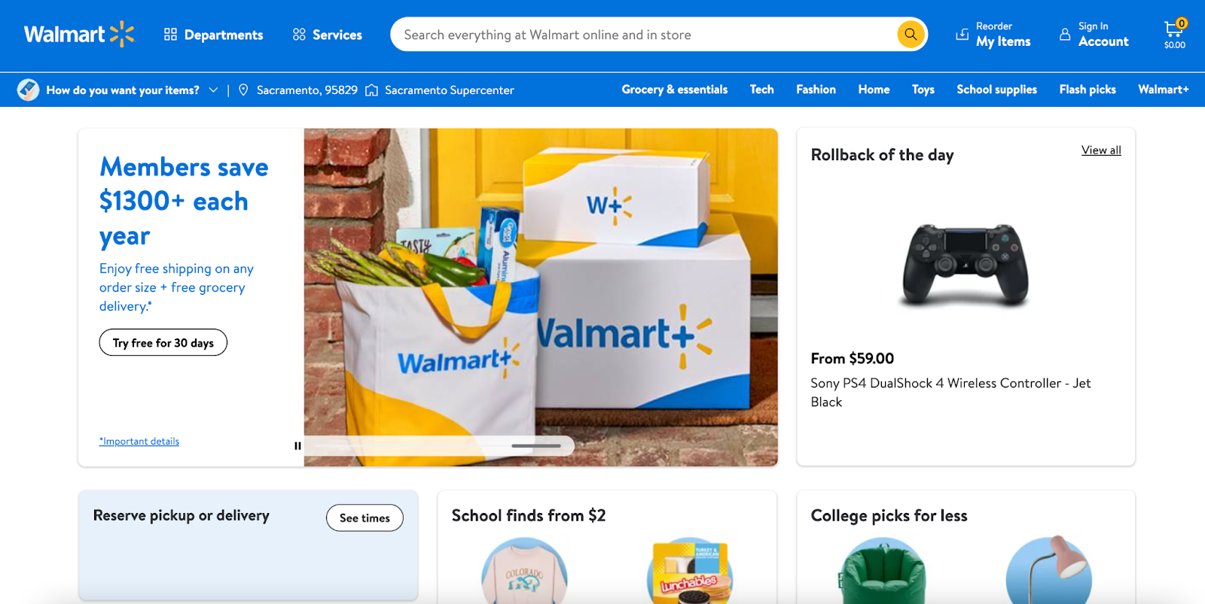The width and height of the screenshot is (1205, 604).
Task: Click in the Walmart search field
Action: tap(644, 35)
